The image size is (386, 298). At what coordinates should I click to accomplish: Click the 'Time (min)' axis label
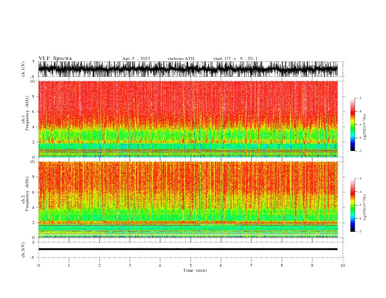(195, 270)
